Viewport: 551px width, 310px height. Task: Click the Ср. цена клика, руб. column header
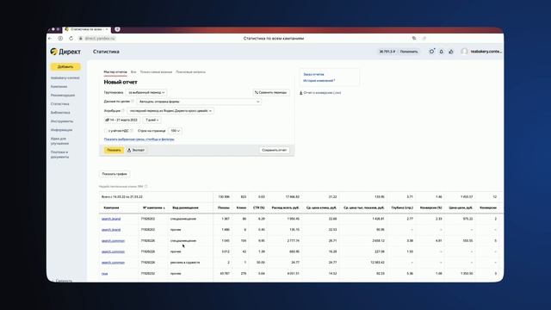(321, 208)
